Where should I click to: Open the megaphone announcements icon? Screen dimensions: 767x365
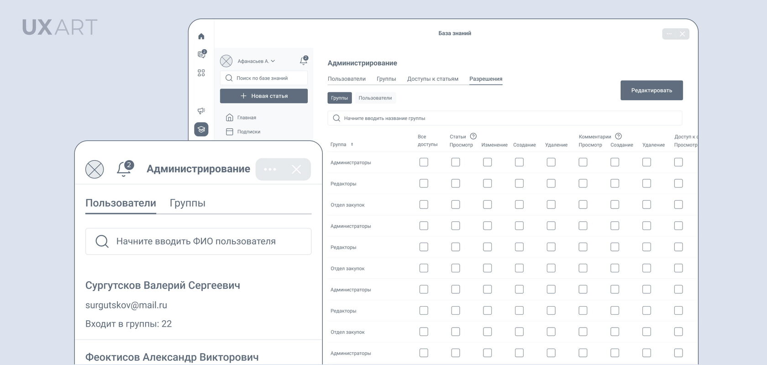201,111
